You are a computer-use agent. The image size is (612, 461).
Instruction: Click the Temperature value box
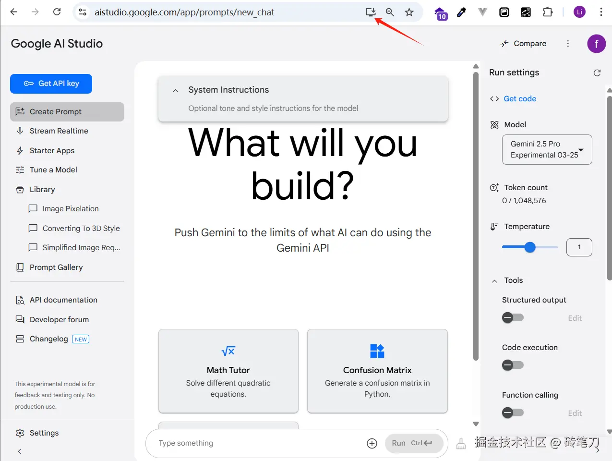[x=579, y=247]
